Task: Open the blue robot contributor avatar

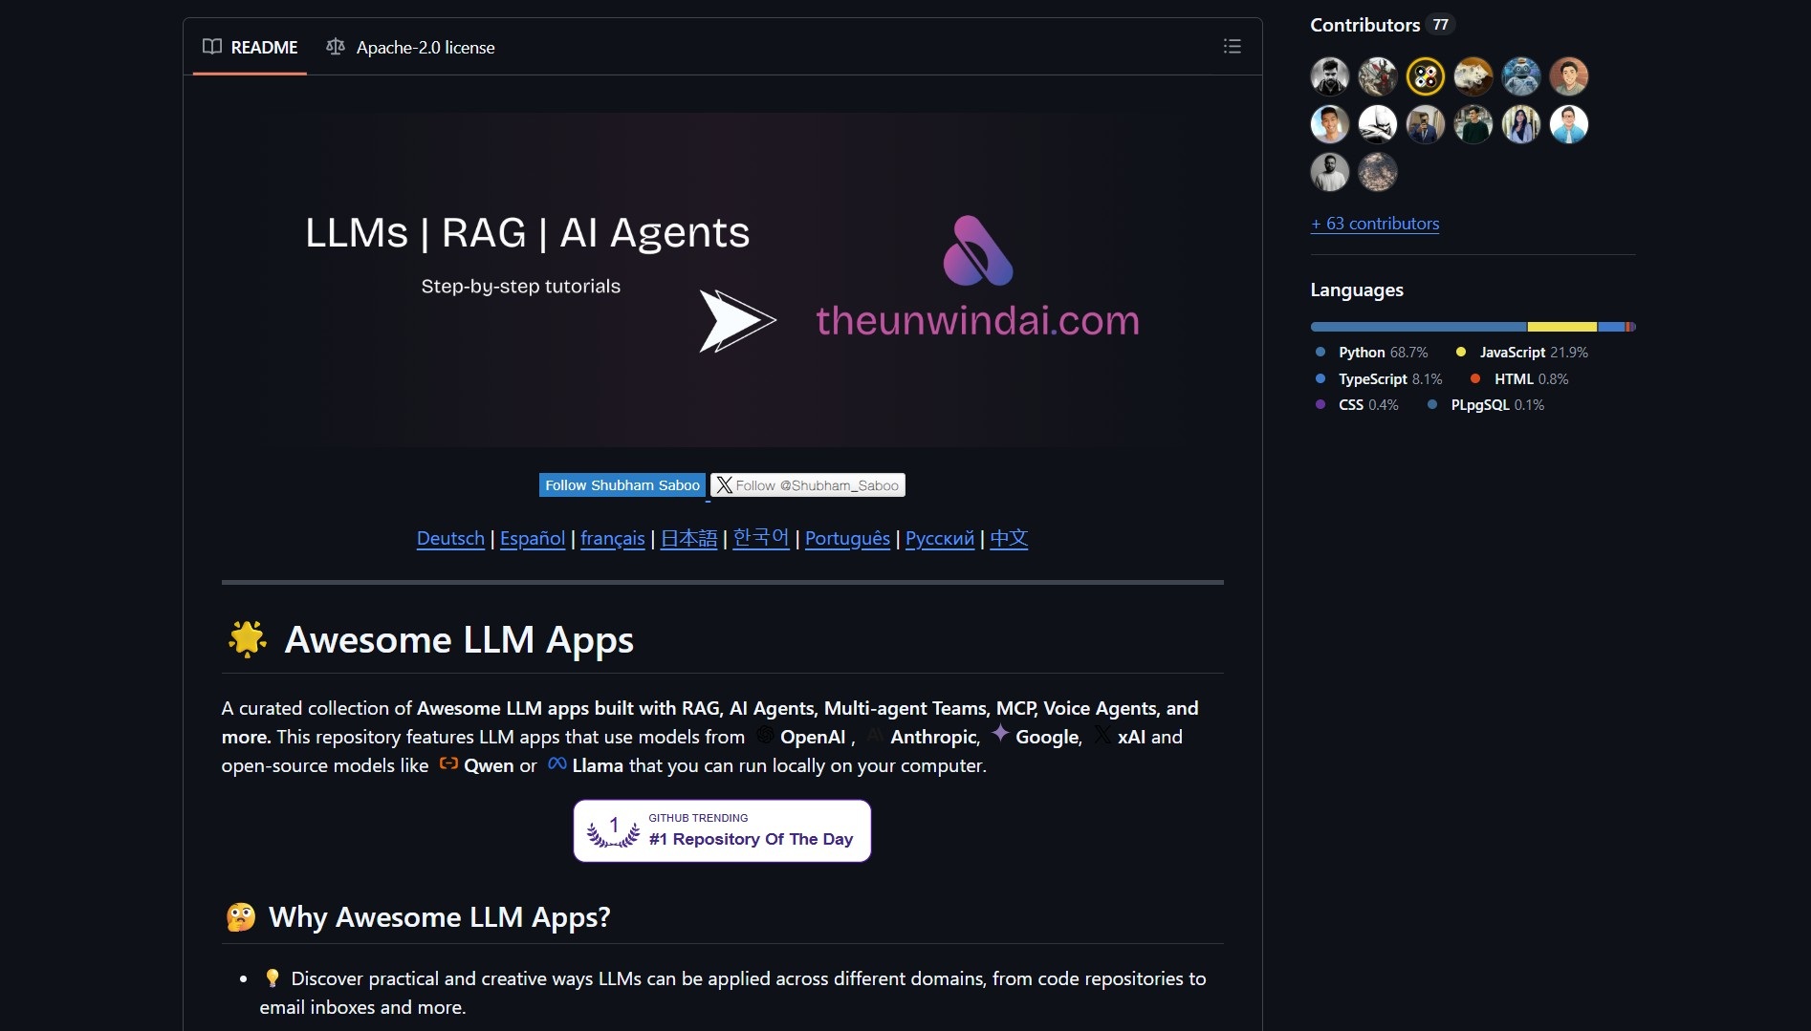Action: 1521,76
